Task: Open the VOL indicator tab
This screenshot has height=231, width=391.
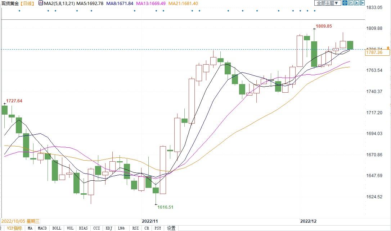Action: pyautogui.click(x=70, y=228)
